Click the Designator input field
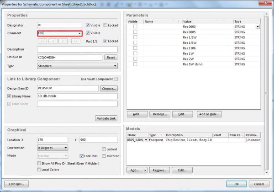 point(59,25)
